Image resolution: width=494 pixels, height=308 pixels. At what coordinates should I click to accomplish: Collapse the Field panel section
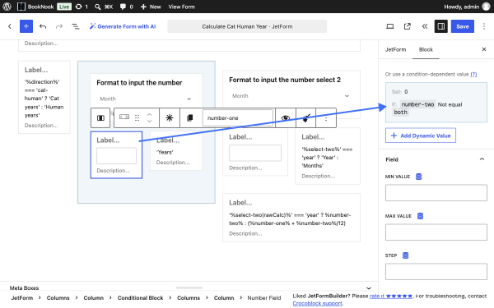[x=436, y=159]
